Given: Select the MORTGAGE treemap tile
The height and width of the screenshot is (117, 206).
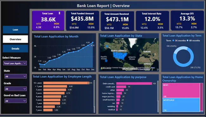Looking at the screenshot, I should (x=181, y=105).
